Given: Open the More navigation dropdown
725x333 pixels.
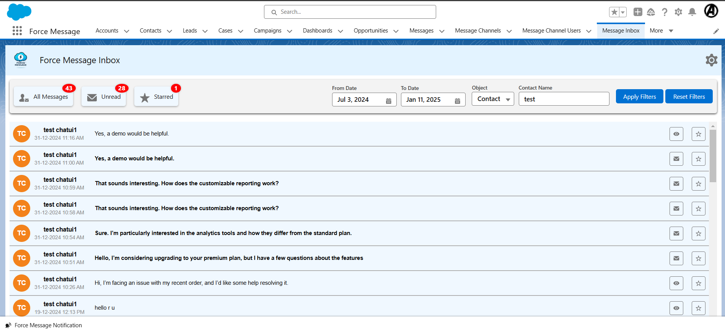Looking at the screenshot, I should 661,31.
